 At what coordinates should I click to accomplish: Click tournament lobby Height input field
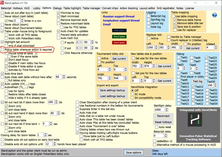(x=119, y=78)
